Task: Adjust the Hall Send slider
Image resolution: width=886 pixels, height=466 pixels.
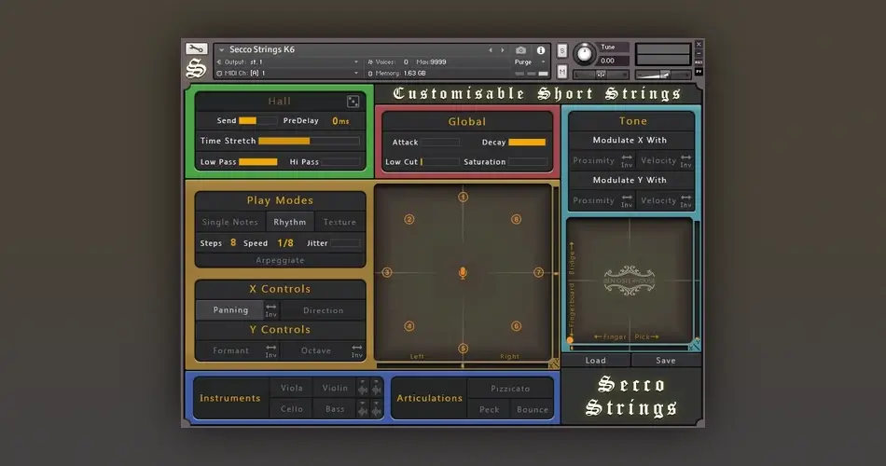Action: pos(257,121)
